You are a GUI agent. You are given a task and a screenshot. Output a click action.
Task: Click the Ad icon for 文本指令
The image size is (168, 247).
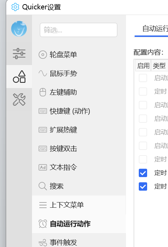(x=43, y=167)
